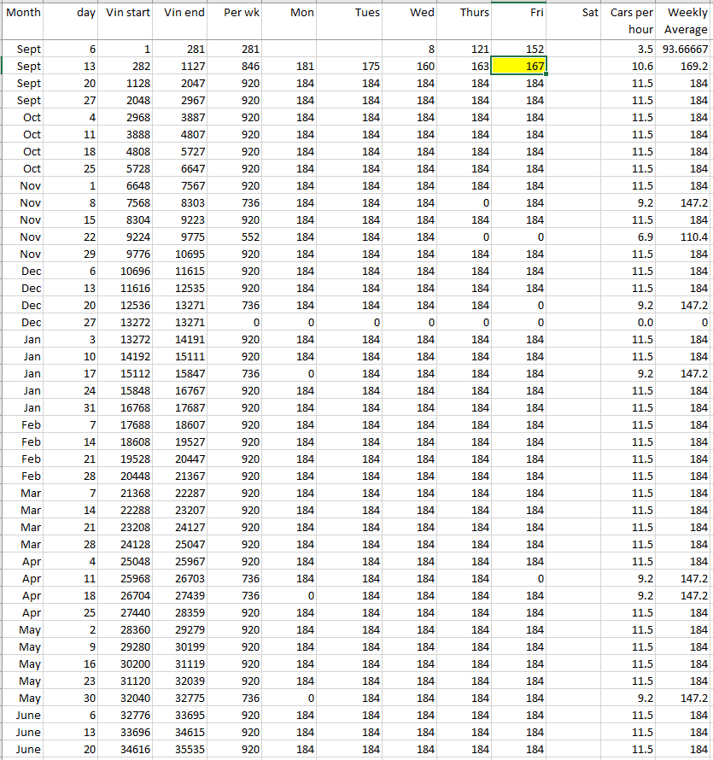Viewport: 713px width, 760px height.
Task: Select the Per wk cell with value 552
Action: 236,237
